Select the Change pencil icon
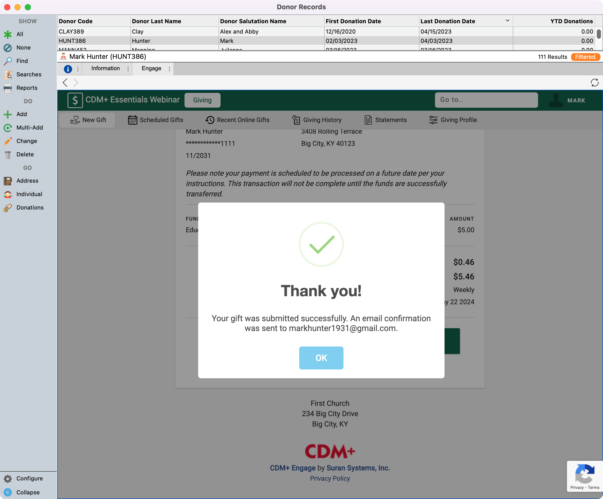 [8, 141]
